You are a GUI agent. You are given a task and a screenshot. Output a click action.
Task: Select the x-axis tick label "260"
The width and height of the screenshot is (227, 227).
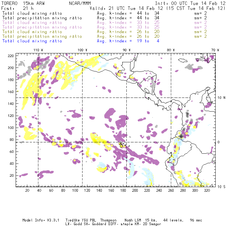click(171, 190)
